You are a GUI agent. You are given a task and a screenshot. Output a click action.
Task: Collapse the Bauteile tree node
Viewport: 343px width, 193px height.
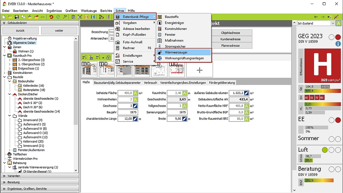[4, 77]
